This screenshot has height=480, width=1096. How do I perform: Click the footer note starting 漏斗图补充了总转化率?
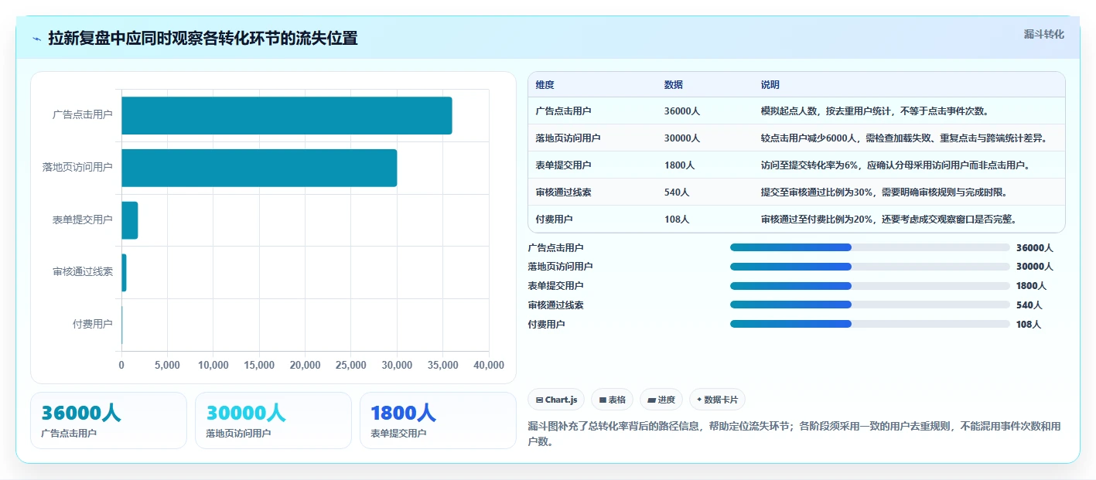(x=794, y=433)
